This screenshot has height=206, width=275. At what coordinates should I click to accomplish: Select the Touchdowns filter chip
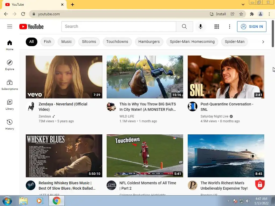[x=117, y=42]
